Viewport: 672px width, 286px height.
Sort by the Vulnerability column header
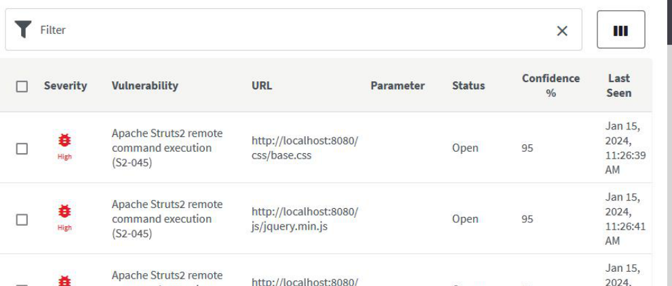pyautogui.click(x=144, y=85)
